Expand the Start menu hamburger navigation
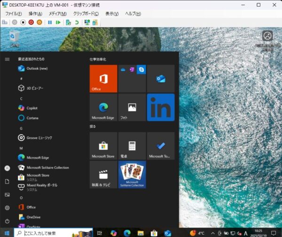The width and height of the screenshot is (282, 237). 7,59
